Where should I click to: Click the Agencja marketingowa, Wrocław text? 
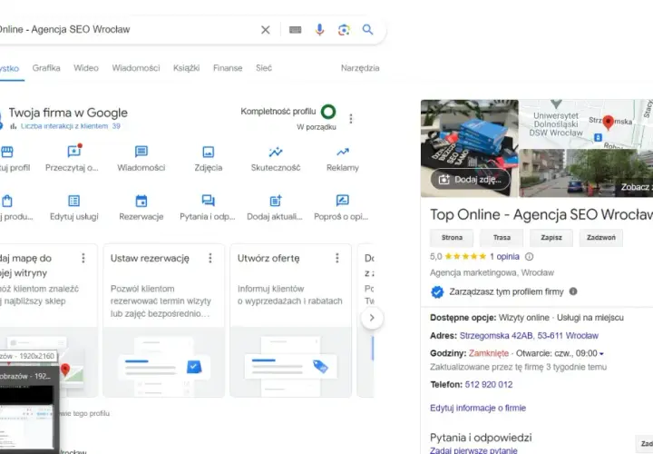point(492,272)
